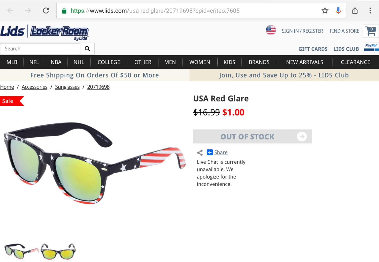The width and height of the screenshot is (379, 262).
Task: Click the browser reload icon
Action: [x=46, y=10]
